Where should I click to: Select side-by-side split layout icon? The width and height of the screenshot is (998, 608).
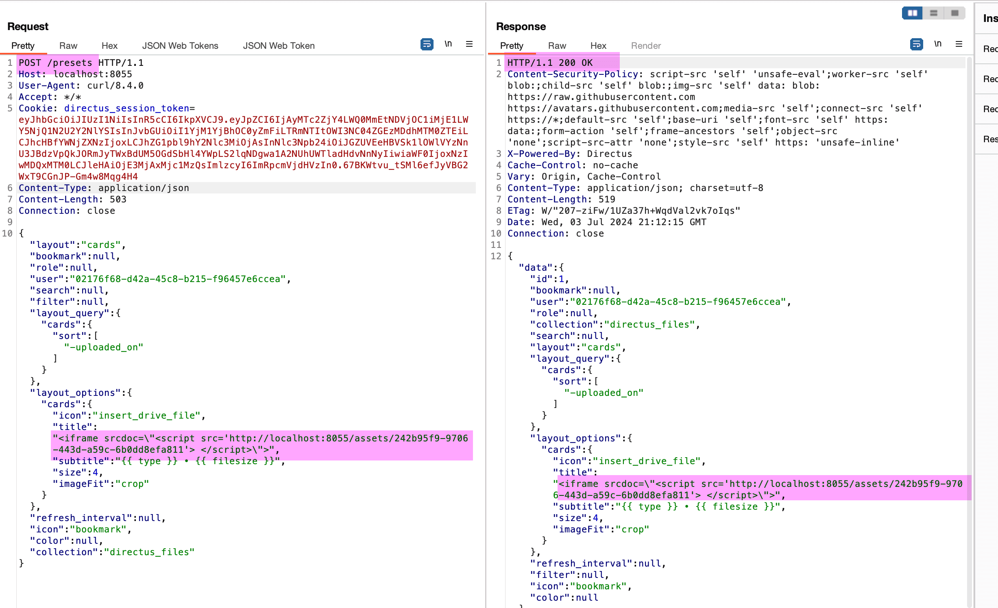(912, 13)
